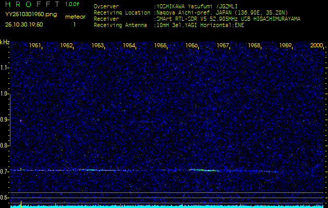Screen dimensions: 328x208
Task: Select the 1.0.0f version text
Action: pos(72,4)
